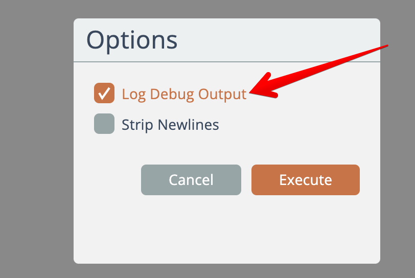Run with the orange Execute button
The height and width of the screenshot is (278, 415).
(305, 180)
